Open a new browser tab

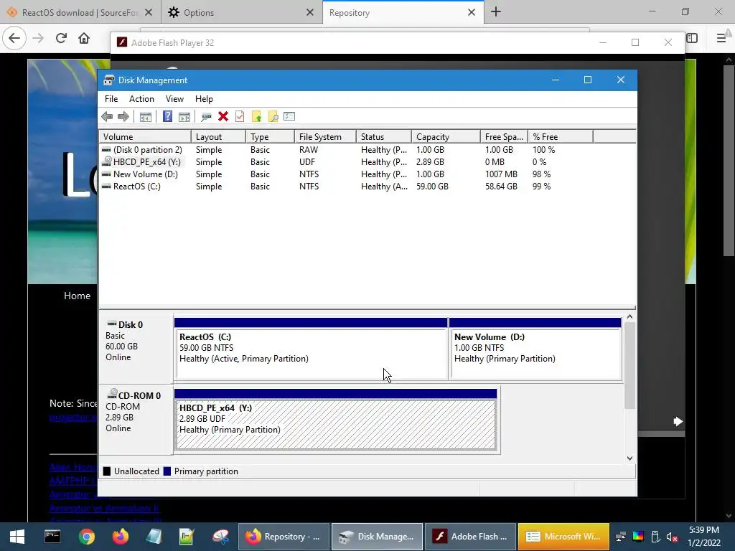click(496, 12)
